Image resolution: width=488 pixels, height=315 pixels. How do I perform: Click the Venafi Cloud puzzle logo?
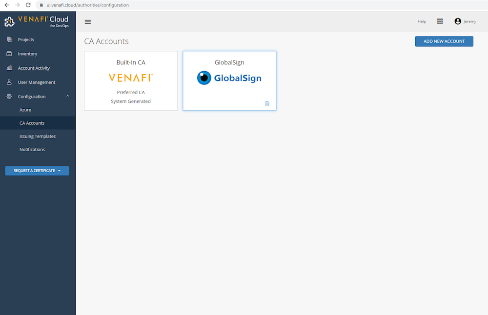point(9,22)
